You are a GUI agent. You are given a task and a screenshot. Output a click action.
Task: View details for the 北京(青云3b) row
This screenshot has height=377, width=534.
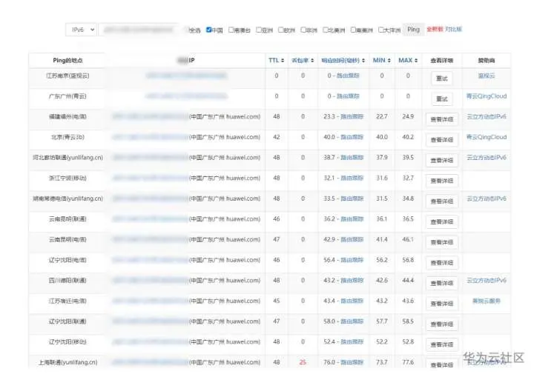[442, 140]
